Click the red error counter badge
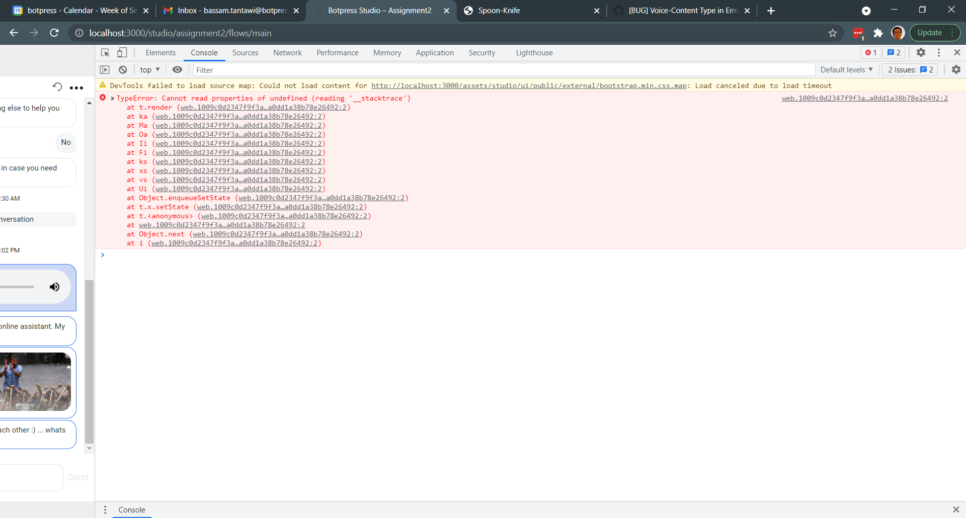 pos(870,52)
